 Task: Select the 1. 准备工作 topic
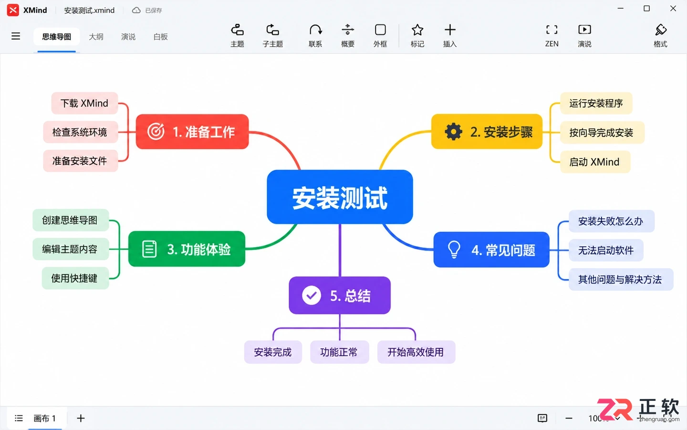pyautogui.click(x=192, y=132)
